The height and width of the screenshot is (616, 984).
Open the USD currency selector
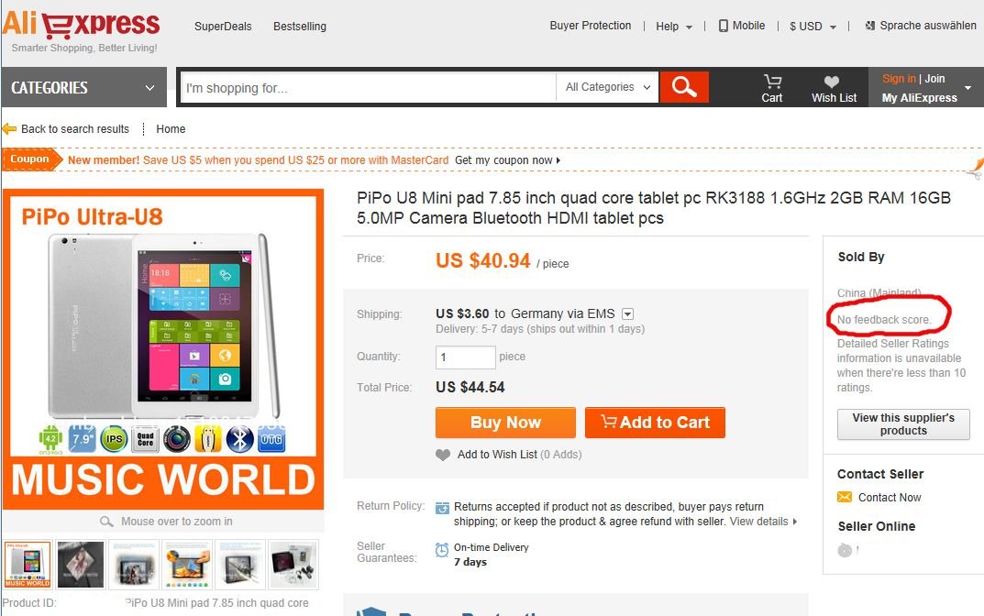pyautogui.click(x=813, y=27)
